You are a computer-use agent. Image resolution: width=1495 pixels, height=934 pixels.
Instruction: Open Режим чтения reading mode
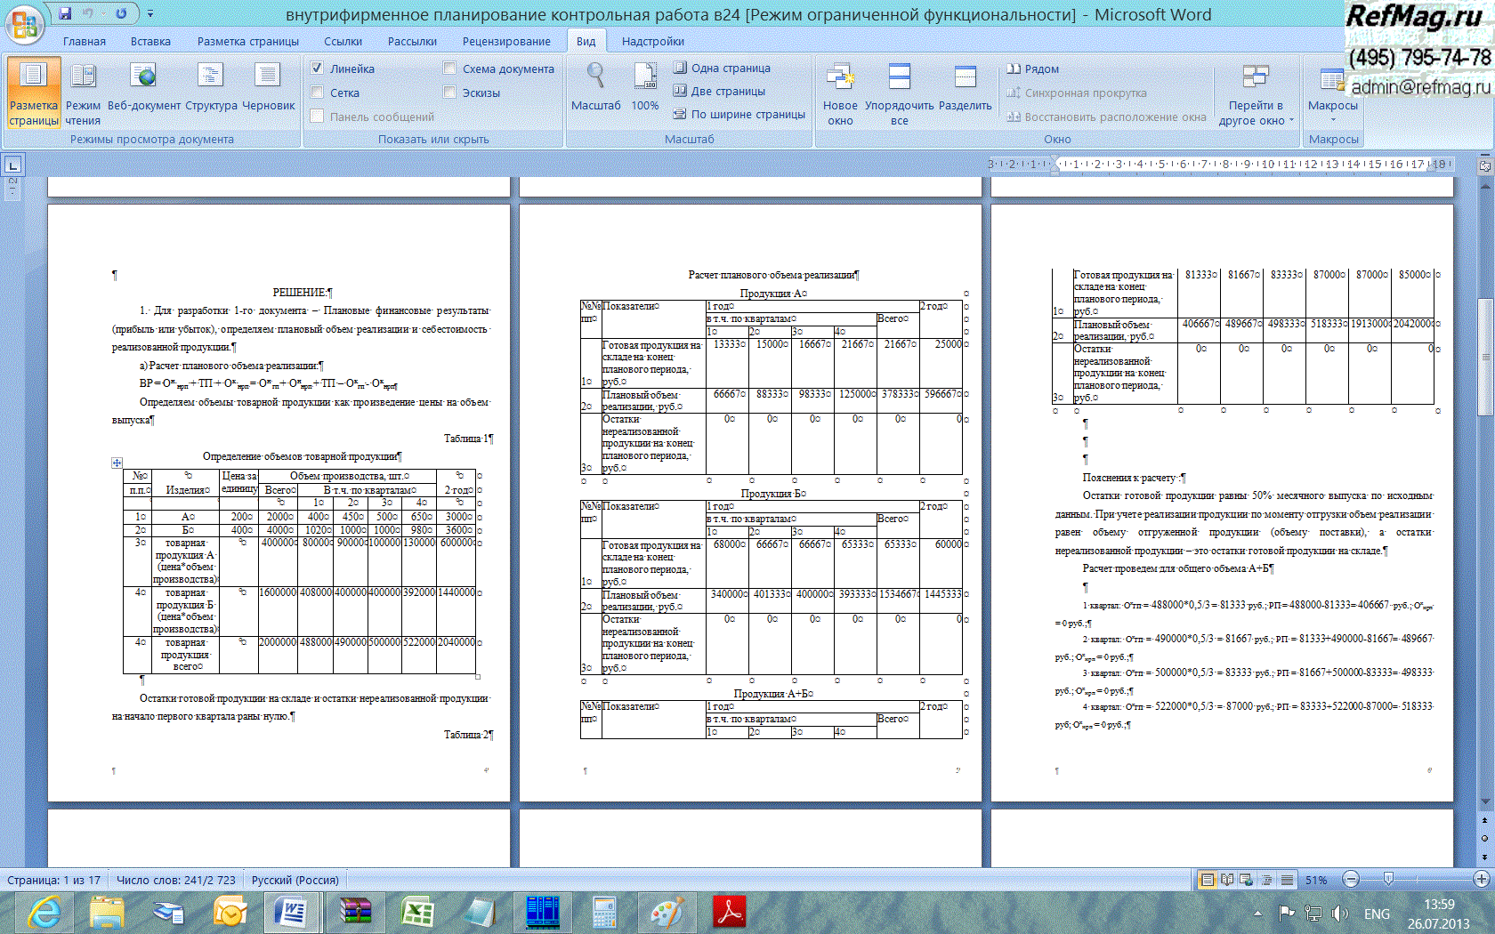[x=83, y=87]
